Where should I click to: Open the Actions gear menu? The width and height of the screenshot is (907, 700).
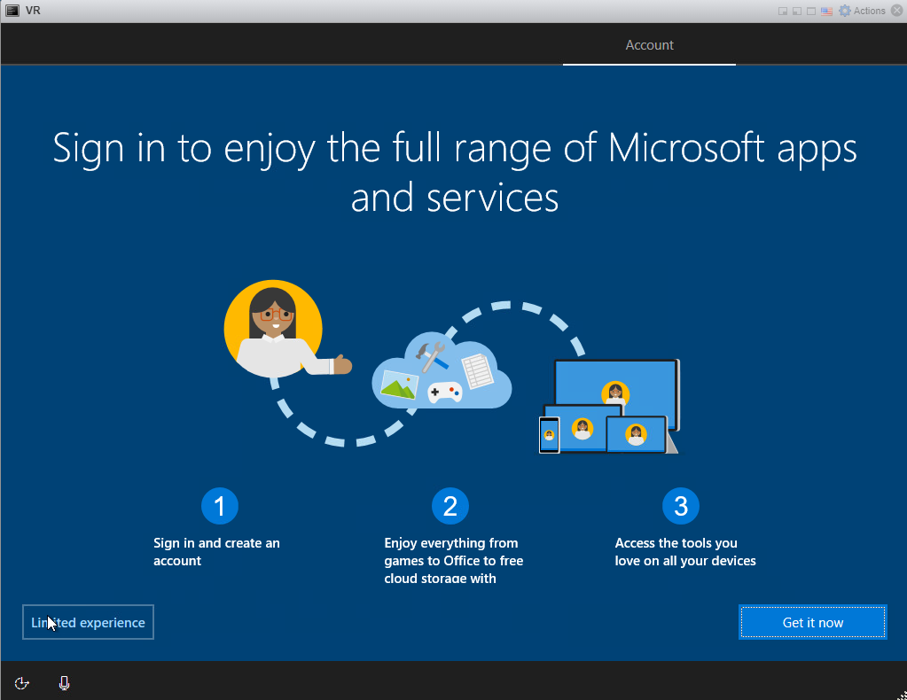click(862, 11)
